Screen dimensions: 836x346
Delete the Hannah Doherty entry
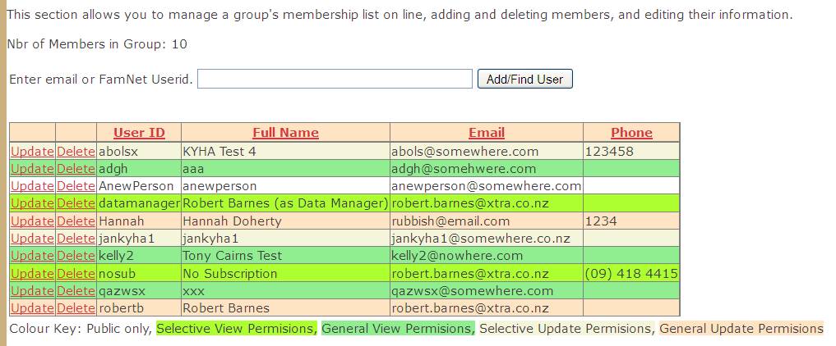76,221
